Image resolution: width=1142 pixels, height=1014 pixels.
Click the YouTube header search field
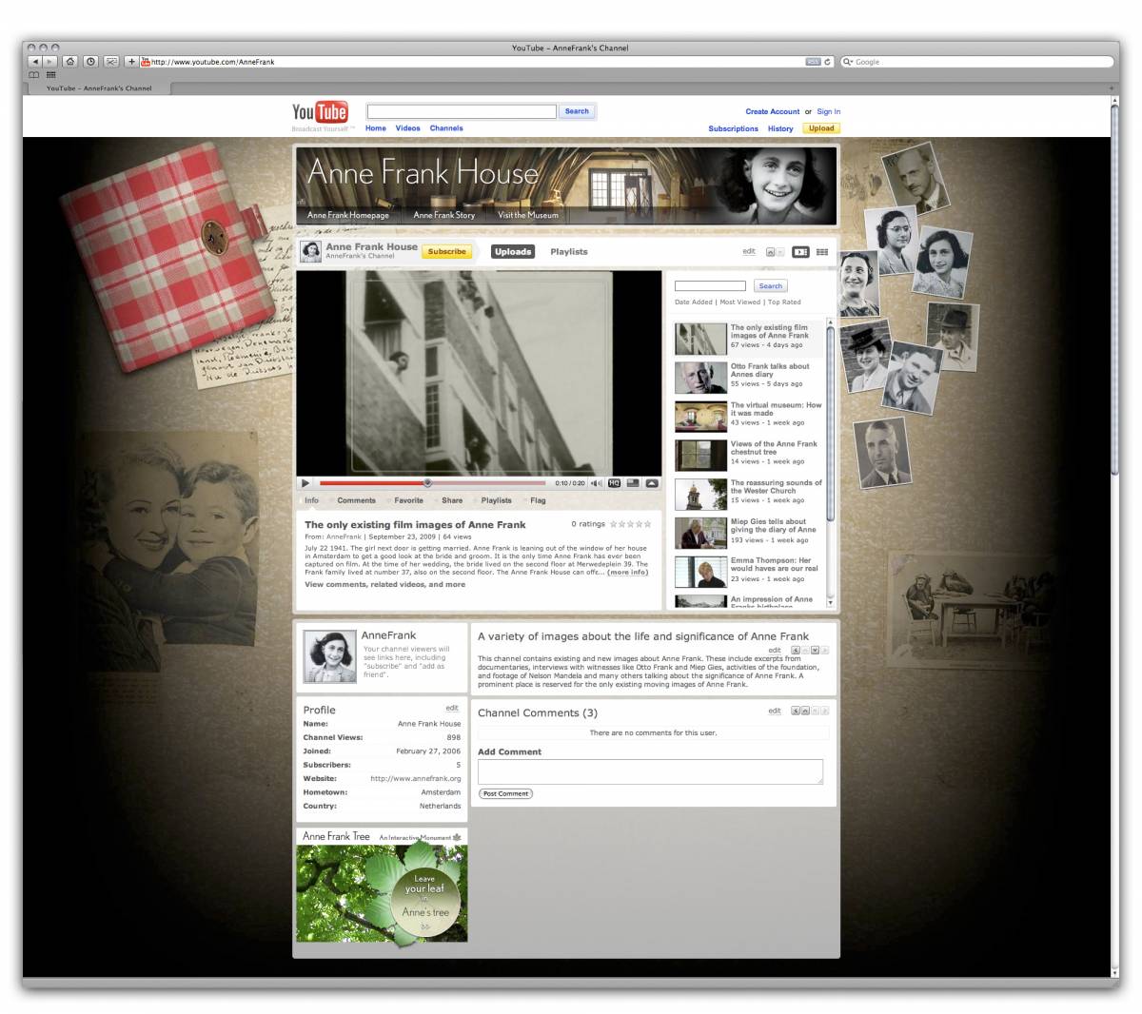click(x=462, y=111)
